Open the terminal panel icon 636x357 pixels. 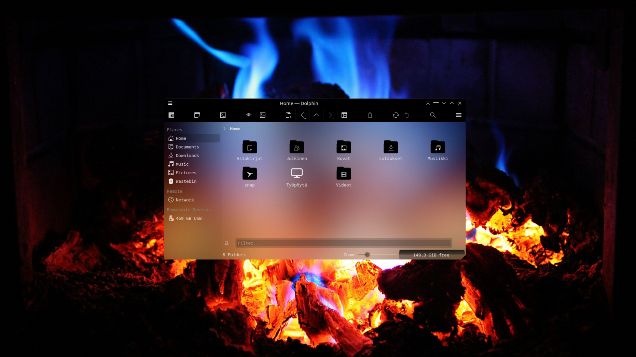pos(223,115)
